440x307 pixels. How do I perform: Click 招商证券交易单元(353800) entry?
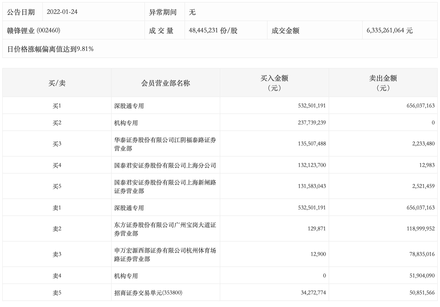pyautogui.click(x=148, y=293)
